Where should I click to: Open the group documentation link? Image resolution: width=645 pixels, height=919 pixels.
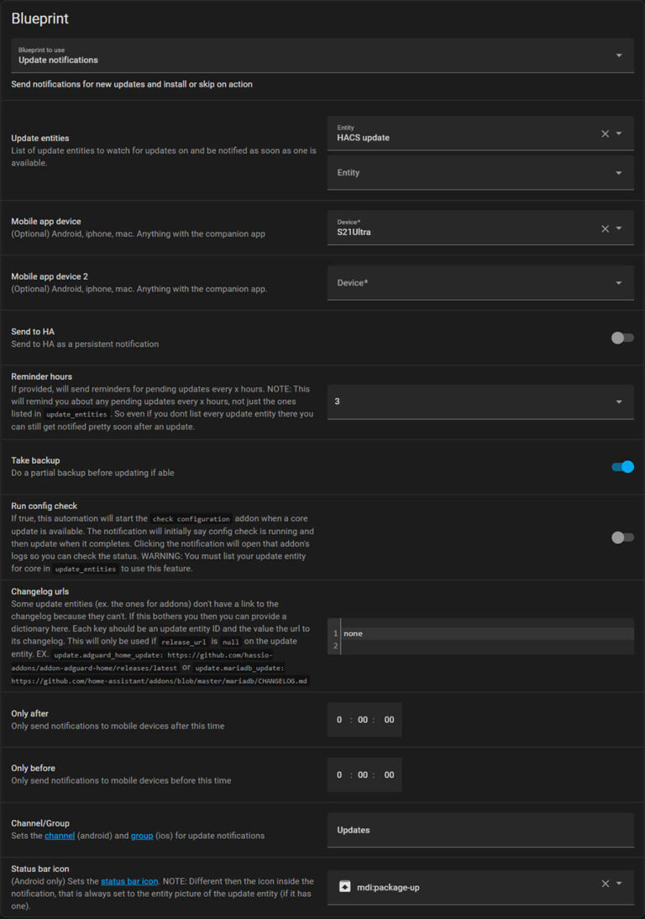(142, 835)
